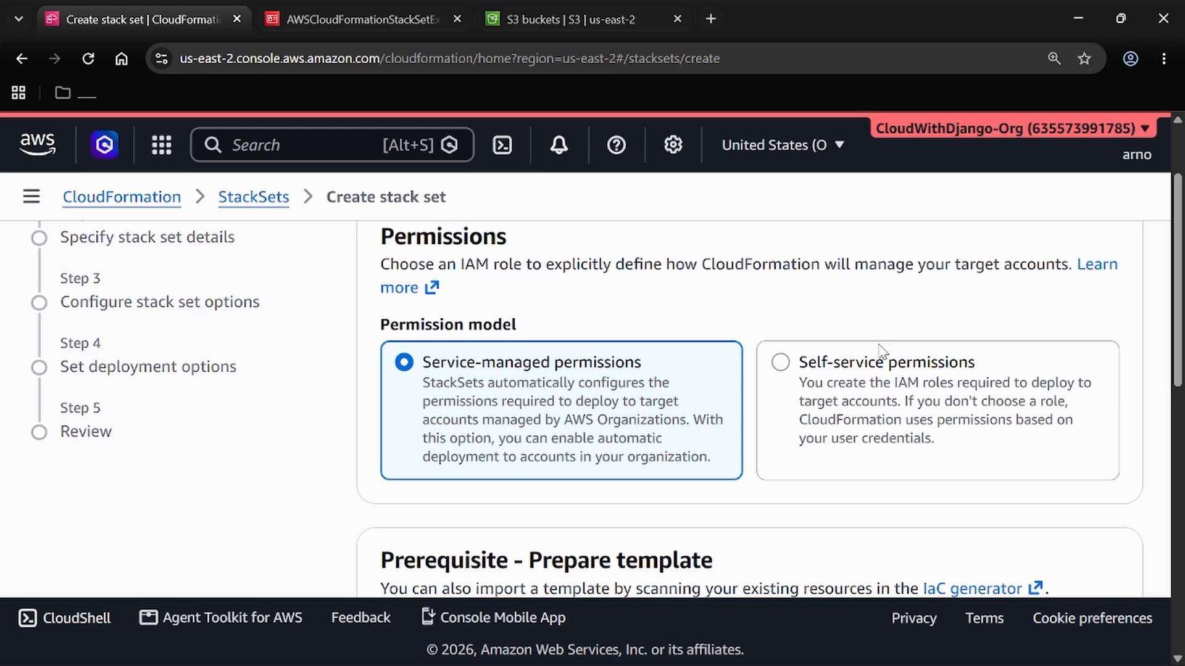Click the arno username text
The width and height of the screenshot is (1185, 666).
1137,155
